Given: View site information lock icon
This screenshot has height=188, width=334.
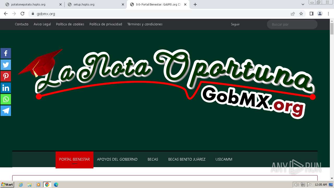Looking at the screenshot, I should pyautogui.click(x=33, y=14).
